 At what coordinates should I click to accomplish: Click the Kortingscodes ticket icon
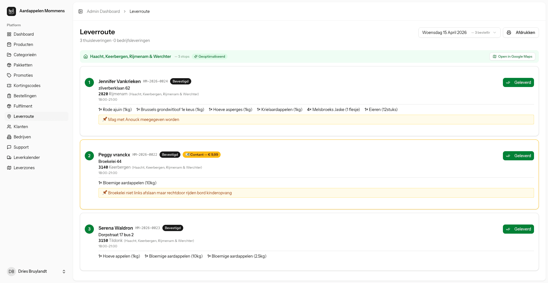coord(9,86)
